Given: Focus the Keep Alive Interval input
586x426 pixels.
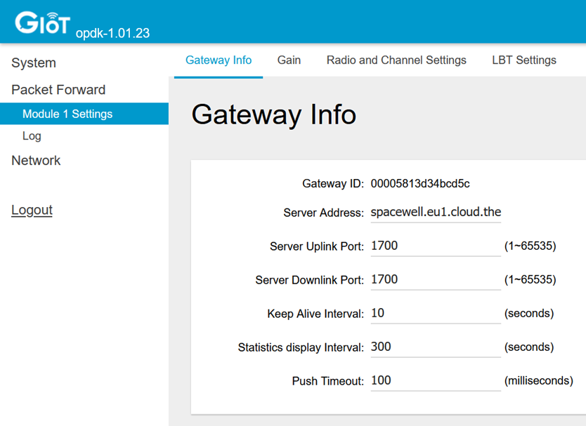Looking at the screenshot, I should click(436, 314).
